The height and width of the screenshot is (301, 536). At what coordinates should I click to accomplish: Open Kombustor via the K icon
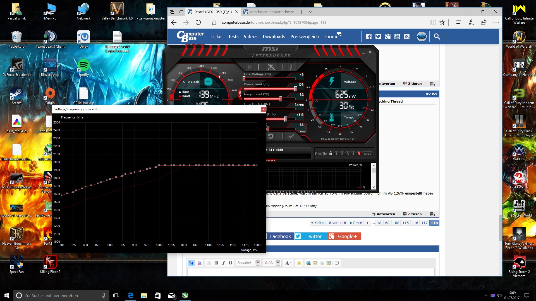tap(250, 67)
